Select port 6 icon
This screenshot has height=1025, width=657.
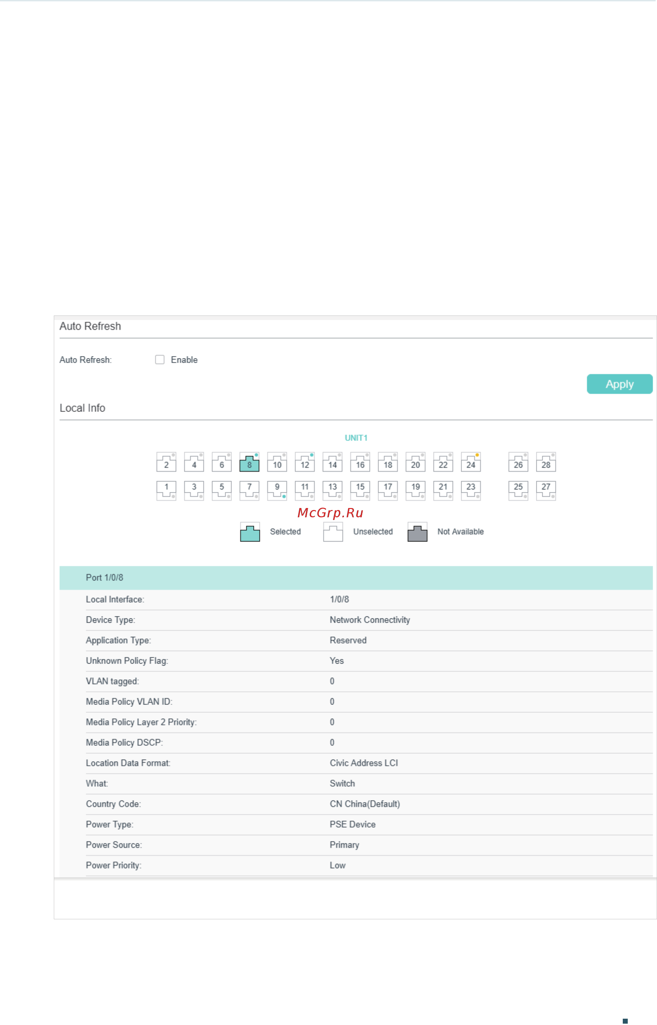[x=222, y=462]
